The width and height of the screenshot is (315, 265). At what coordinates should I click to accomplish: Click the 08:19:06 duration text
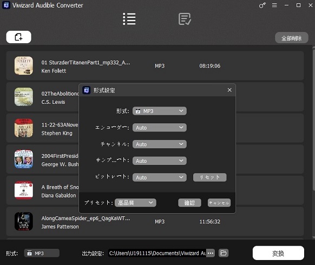tap(210, 66)
